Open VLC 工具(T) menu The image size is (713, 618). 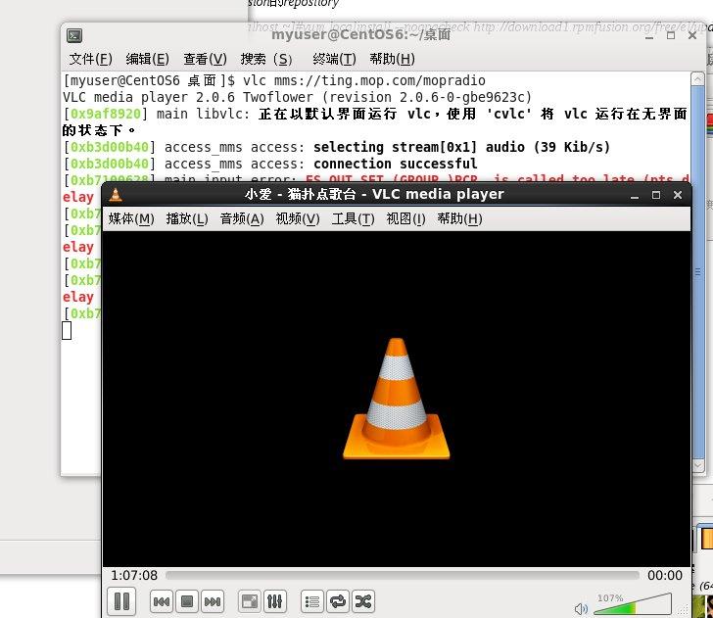pos(354,219)
